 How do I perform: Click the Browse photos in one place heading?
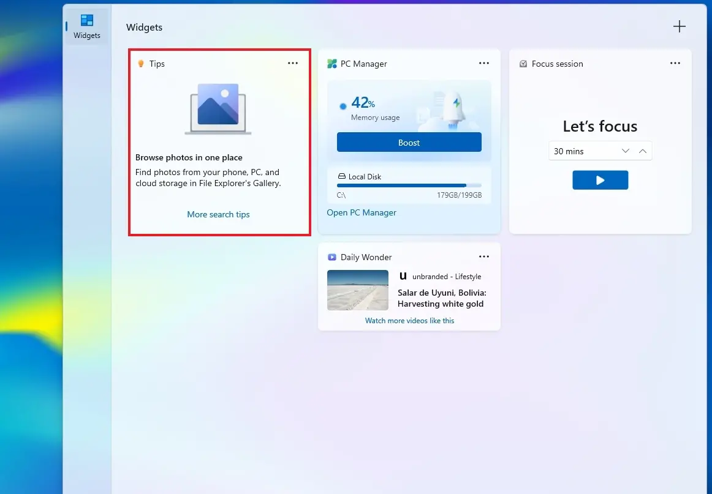pos(189,157)
